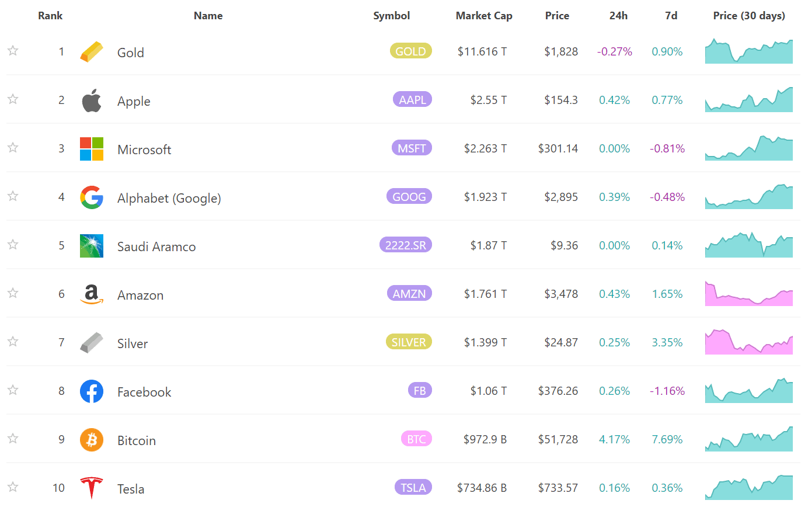Star the Silver row
This screenshot has width=801, height=507.
coord(13,342)
